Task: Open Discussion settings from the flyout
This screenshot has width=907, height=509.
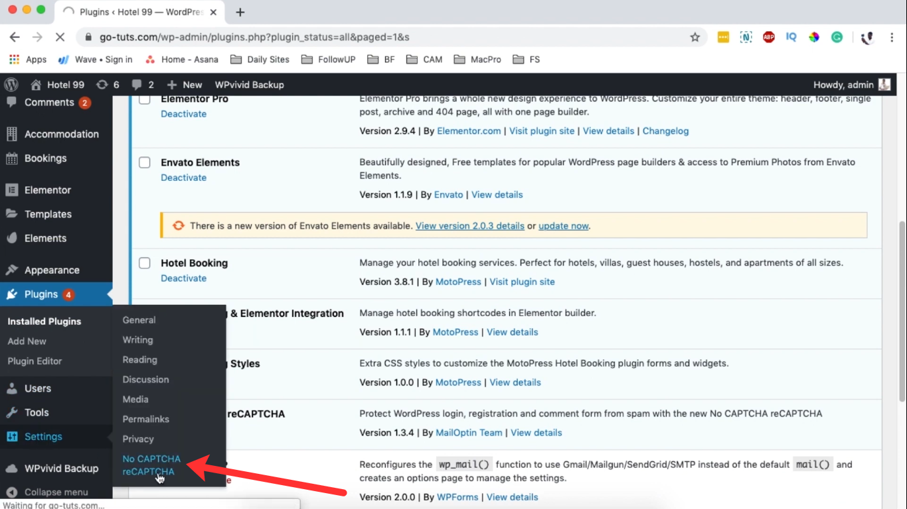Action: (145, 380)
